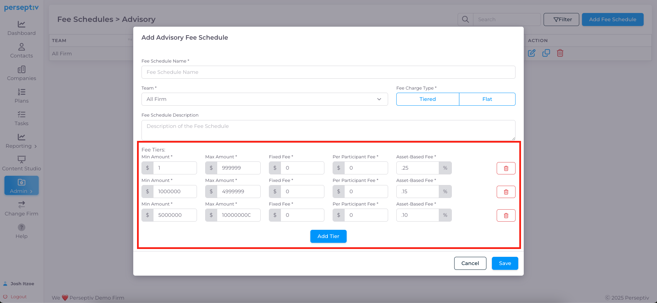Click Min Amount field with value 1000000
657x303 pixels.
pos(175,192)
